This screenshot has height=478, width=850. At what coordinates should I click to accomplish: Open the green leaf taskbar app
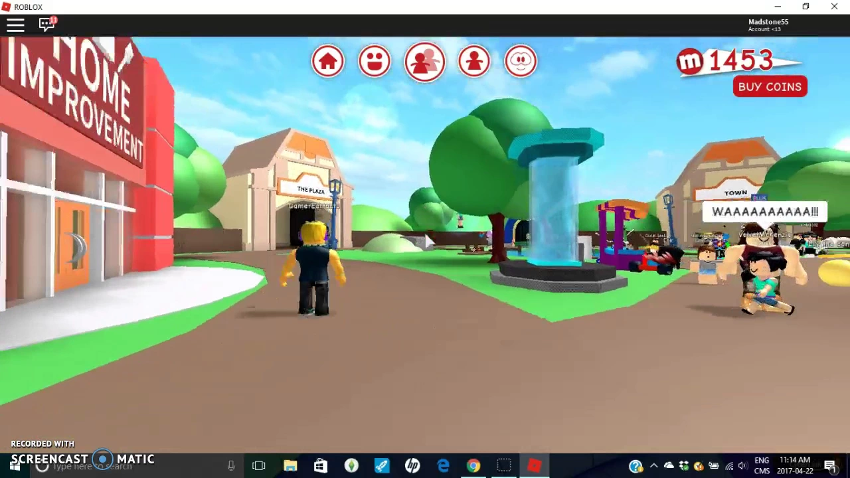click(x=351, y=466)
